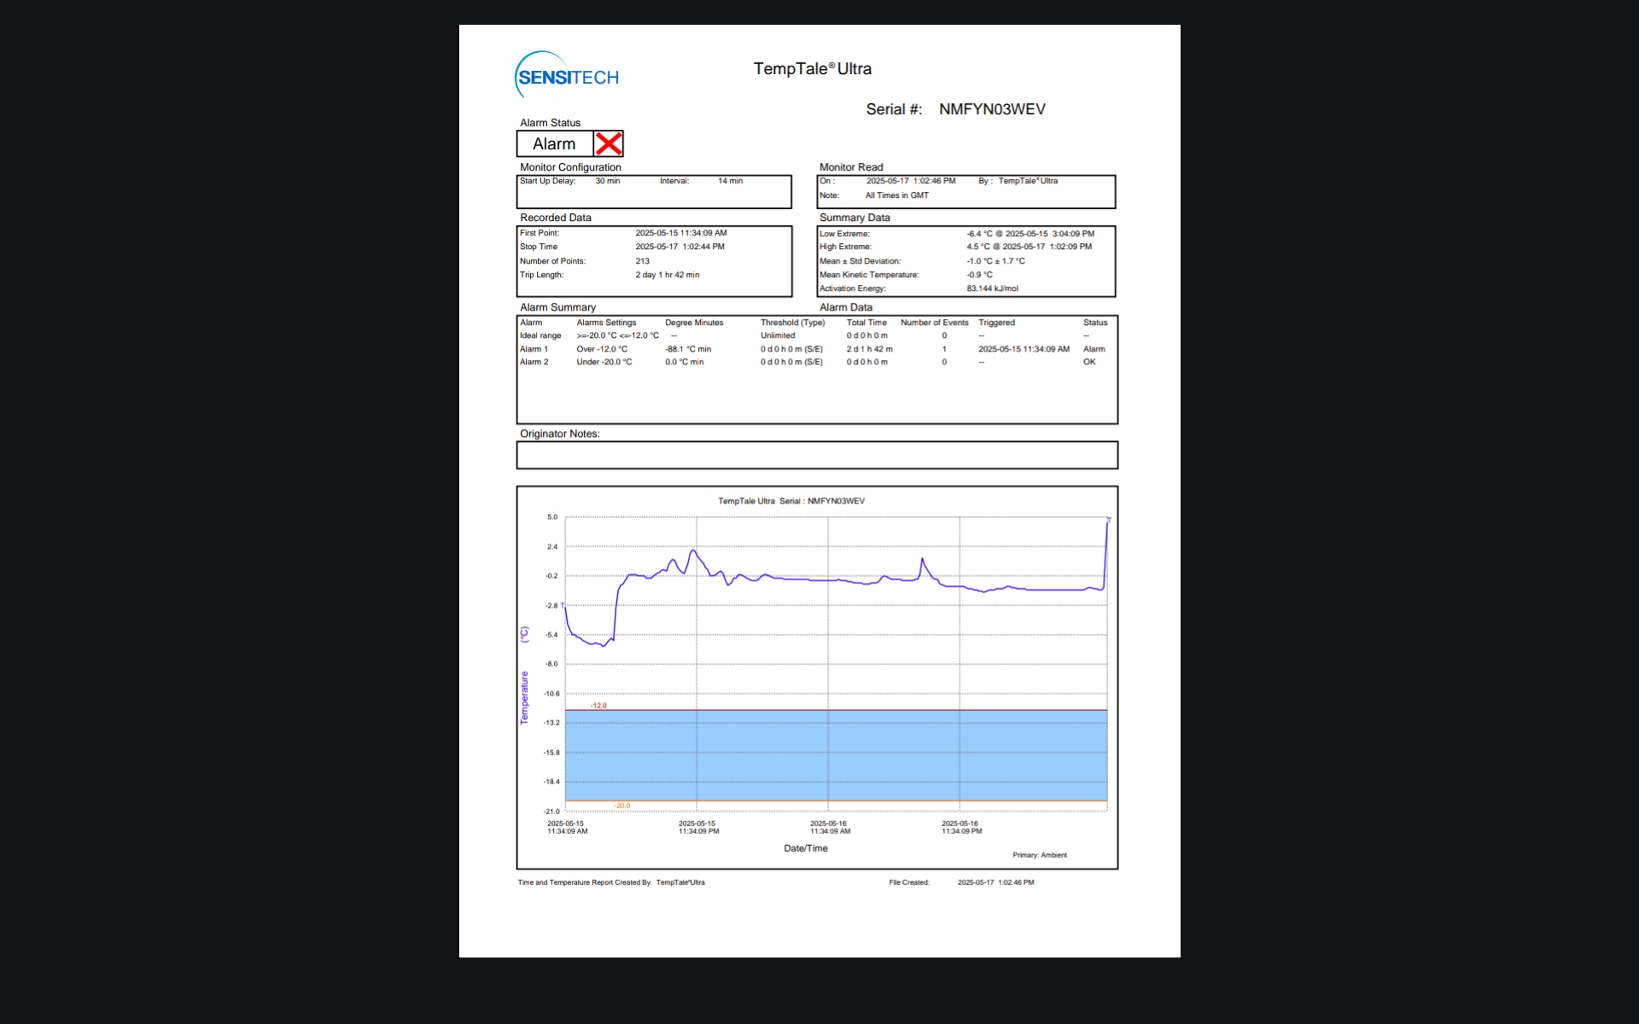This screenshot has width=1639, height=1024.
Task: Click Report Created By footer text
Action: 611,882
